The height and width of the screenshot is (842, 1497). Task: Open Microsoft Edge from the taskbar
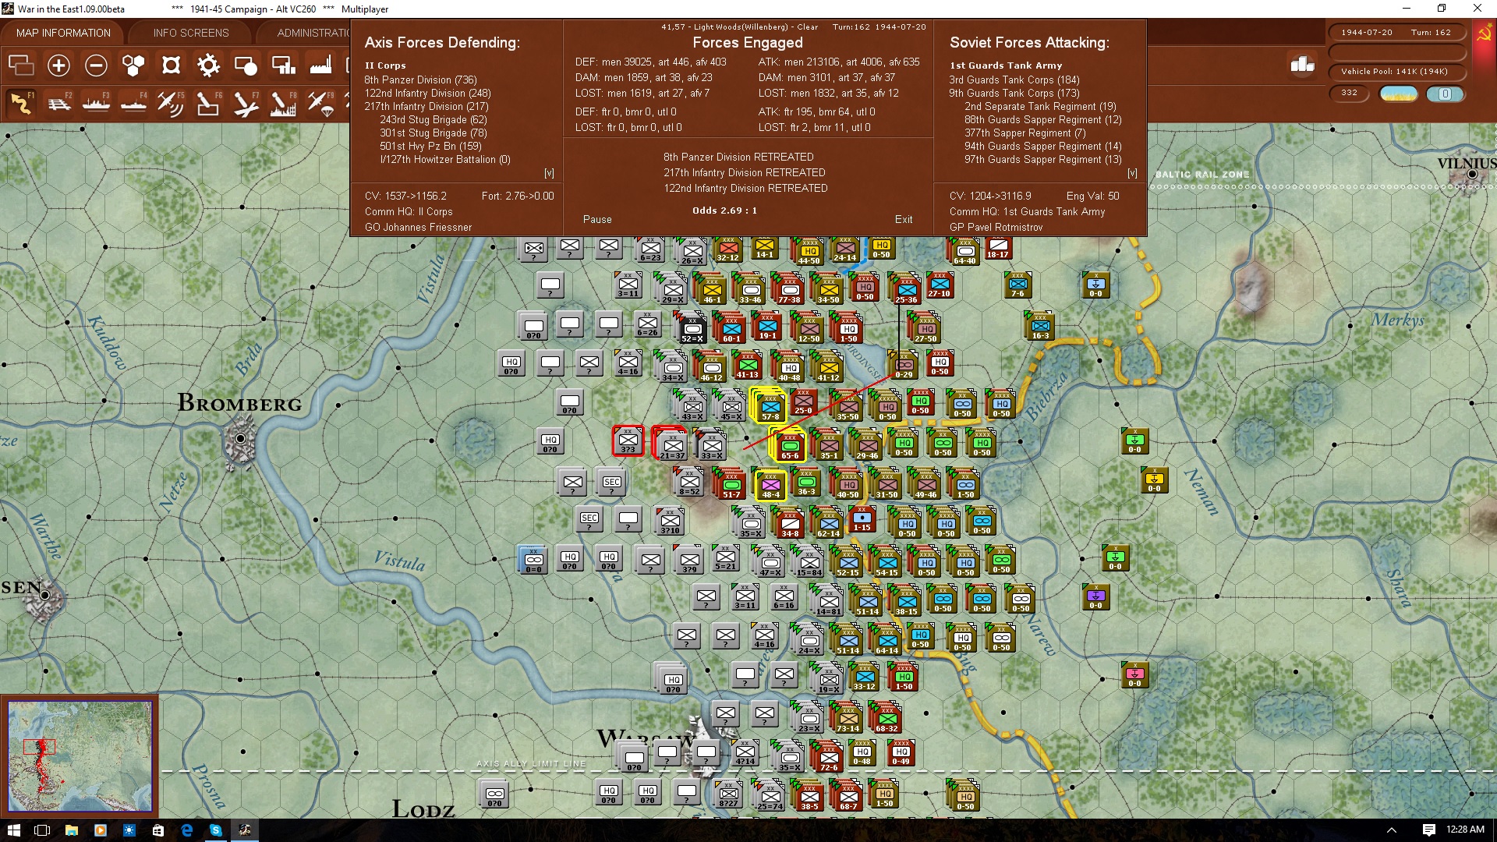click(187, 830)
